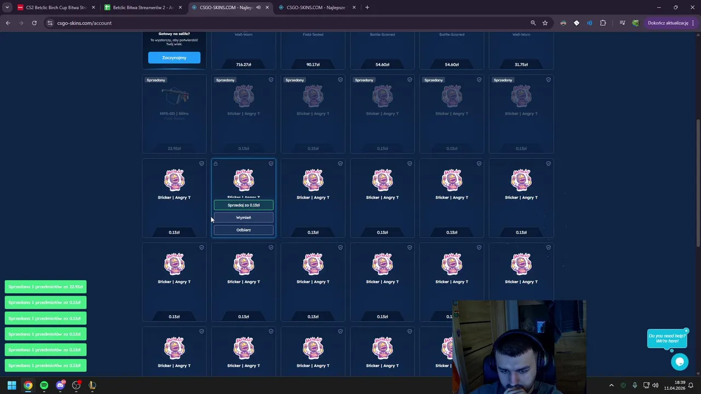Viewport: 701px width, 394px height.
Task: Mute the audio-playing CSGO-SKINS.COM tab via speaker icon
Action: 258,8
